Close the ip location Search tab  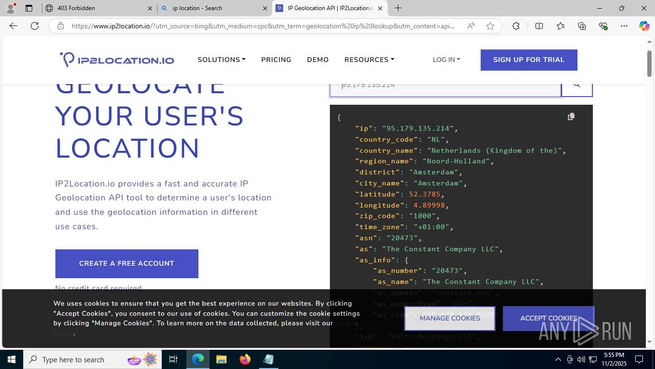(265, 8)
